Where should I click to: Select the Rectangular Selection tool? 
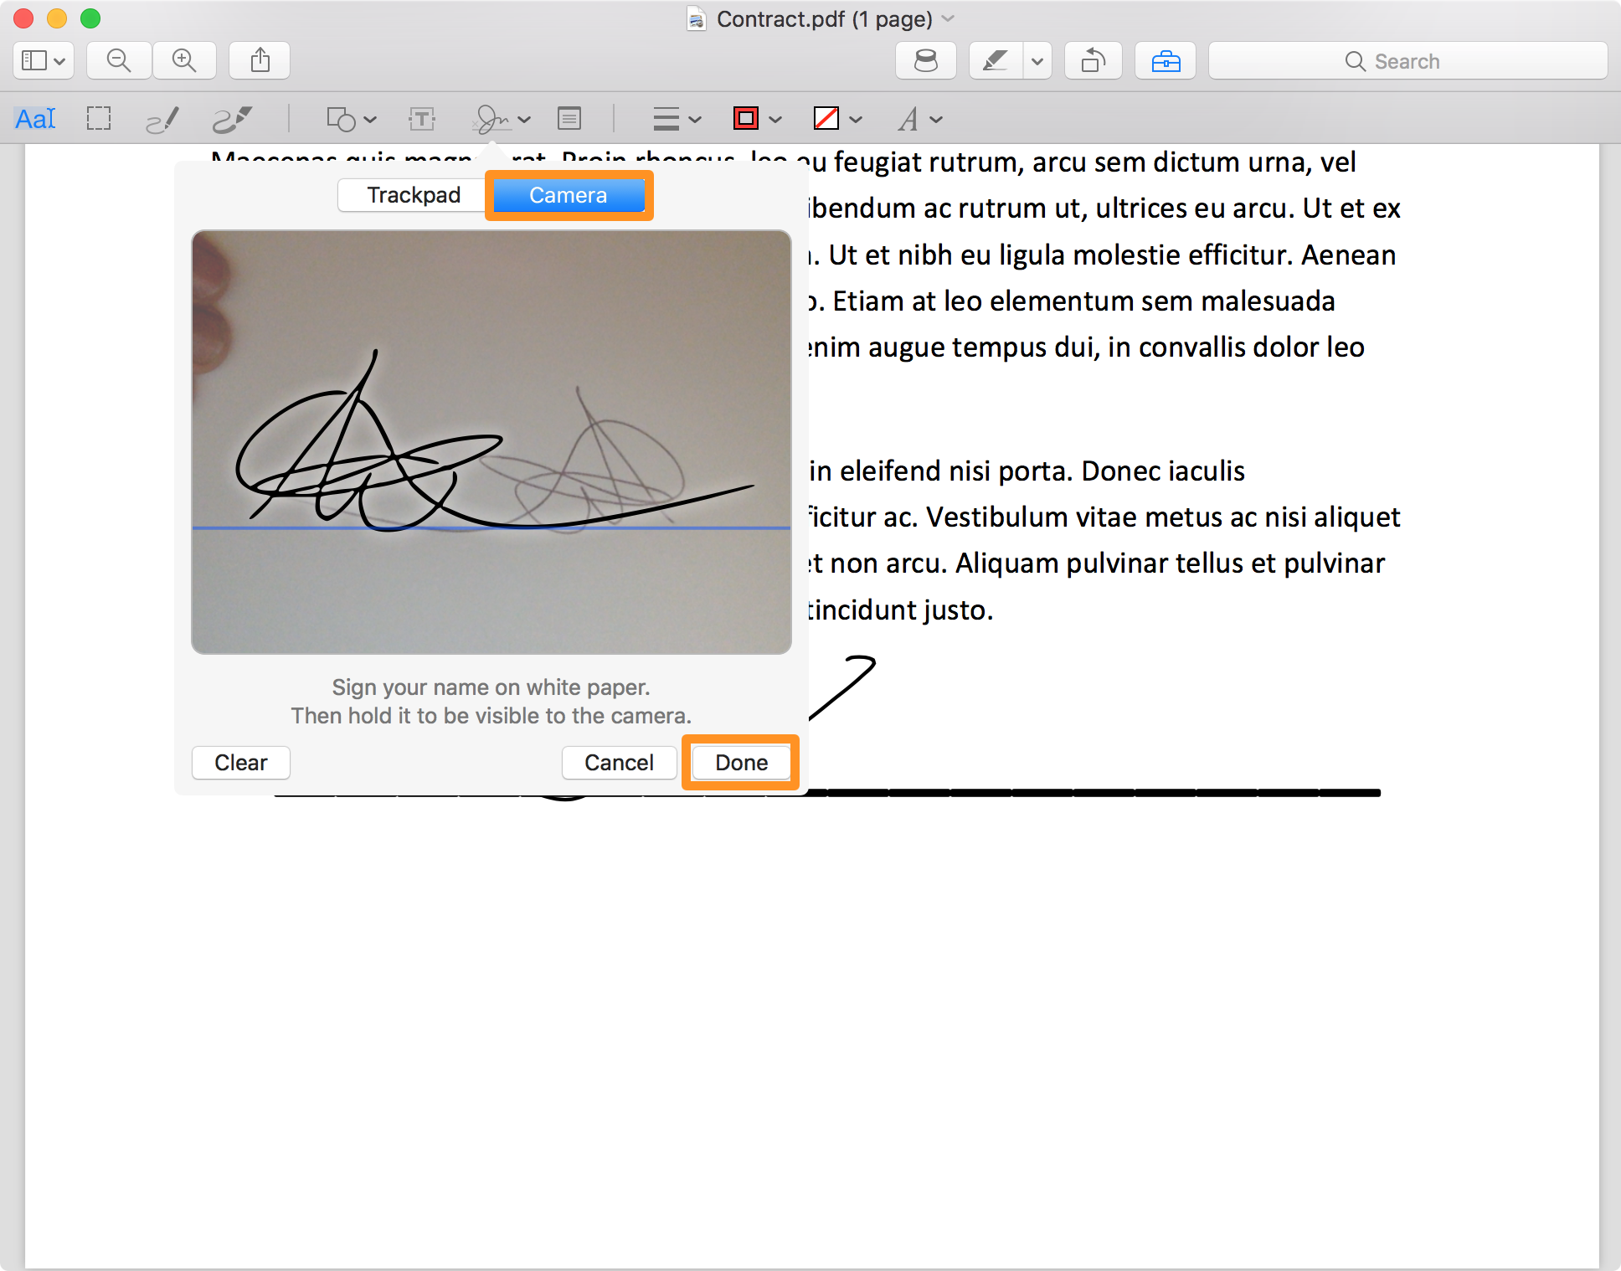[99, 119]
